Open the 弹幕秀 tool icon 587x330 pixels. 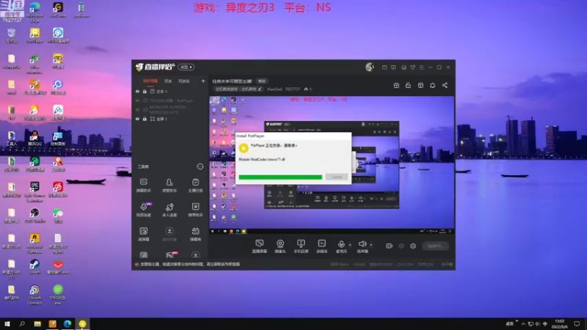[x=195, y=234]
